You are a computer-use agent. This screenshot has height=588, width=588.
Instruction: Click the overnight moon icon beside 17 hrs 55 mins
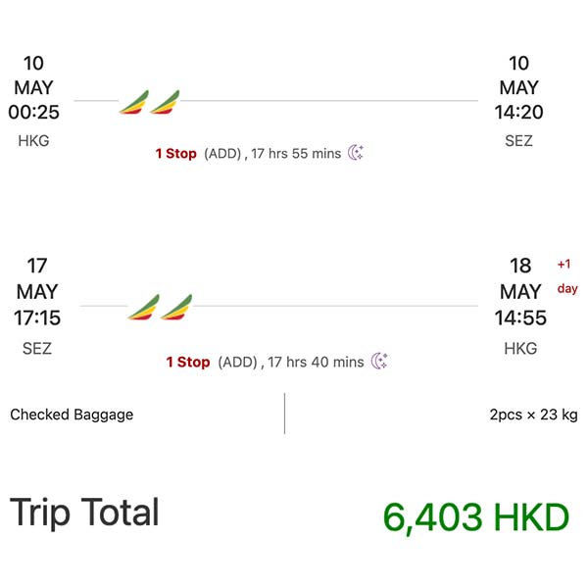click(356, 153)
